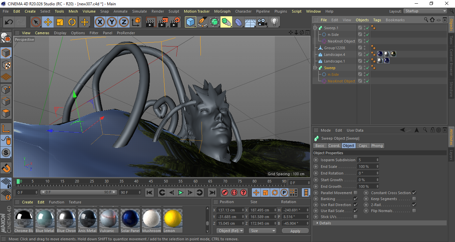Enable Flip Normals checkbox

point(414,211)
